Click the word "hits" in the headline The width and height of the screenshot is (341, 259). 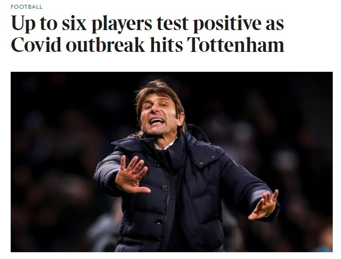166,44
